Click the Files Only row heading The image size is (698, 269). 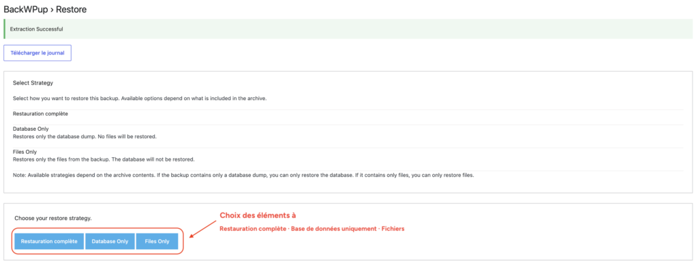tap(25, 152)
